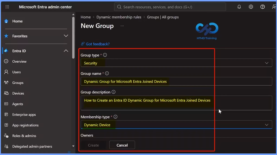This screenshot has width=277, height=155.
Task: Open feedback person icon in header
Action: [x=274, y=7]
